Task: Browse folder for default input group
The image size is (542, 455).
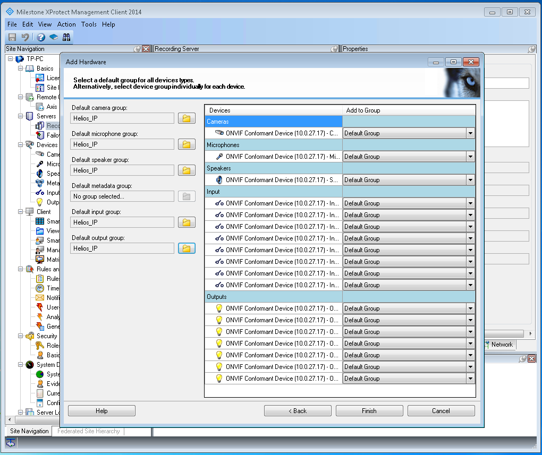Action: (187, 222)
